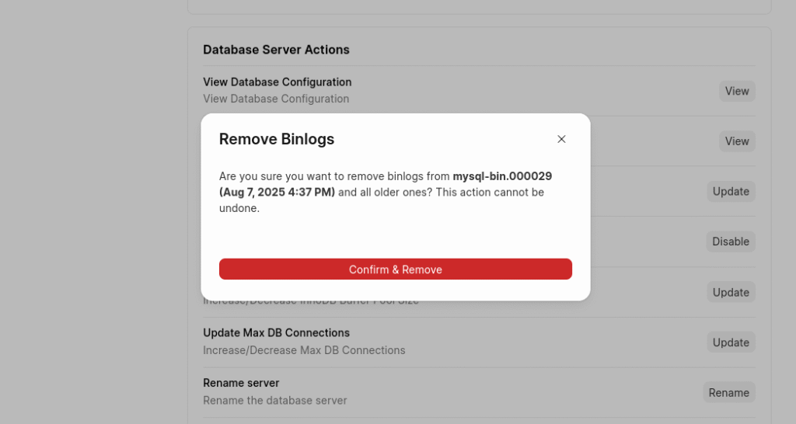The width and height of the screenshot is (796, 424).
Task: Click the gray View Database Configuration description
Action: tap(276, 99)
